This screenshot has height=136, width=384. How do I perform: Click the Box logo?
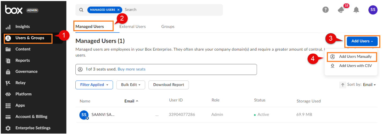tap(14, 10)
